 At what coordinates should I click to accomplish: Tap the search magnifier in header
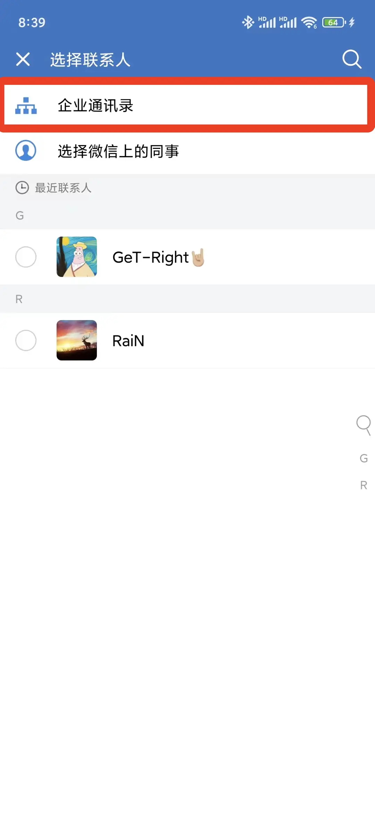point(351,59)
